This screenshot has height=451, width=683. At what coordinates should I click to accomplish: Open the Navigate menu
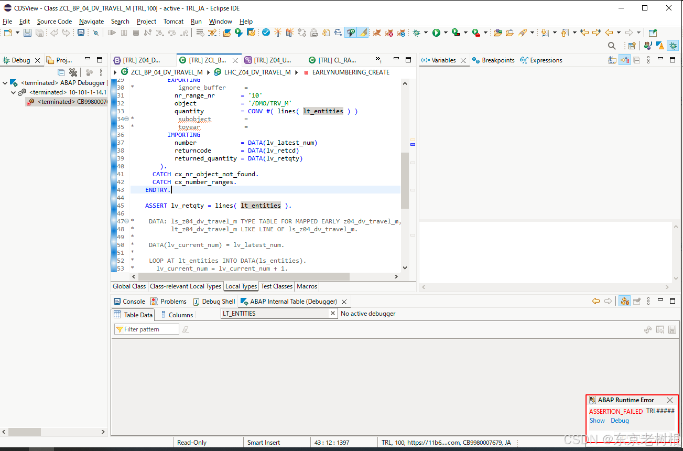click(x=92, y=22)
